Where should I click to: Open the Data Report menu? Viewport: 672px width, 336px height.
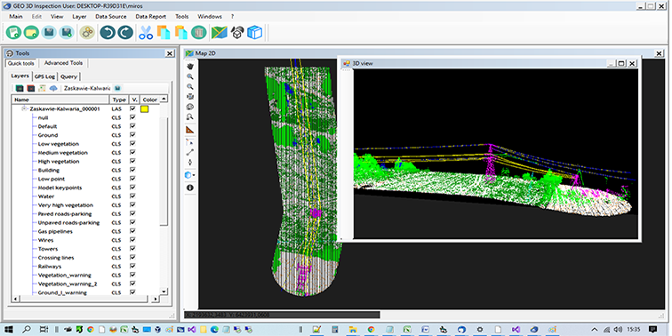(151, 16)
